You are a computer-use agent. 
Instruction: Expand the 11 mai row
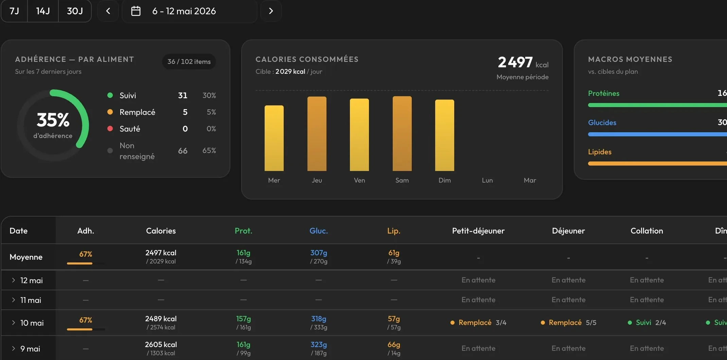13,300
